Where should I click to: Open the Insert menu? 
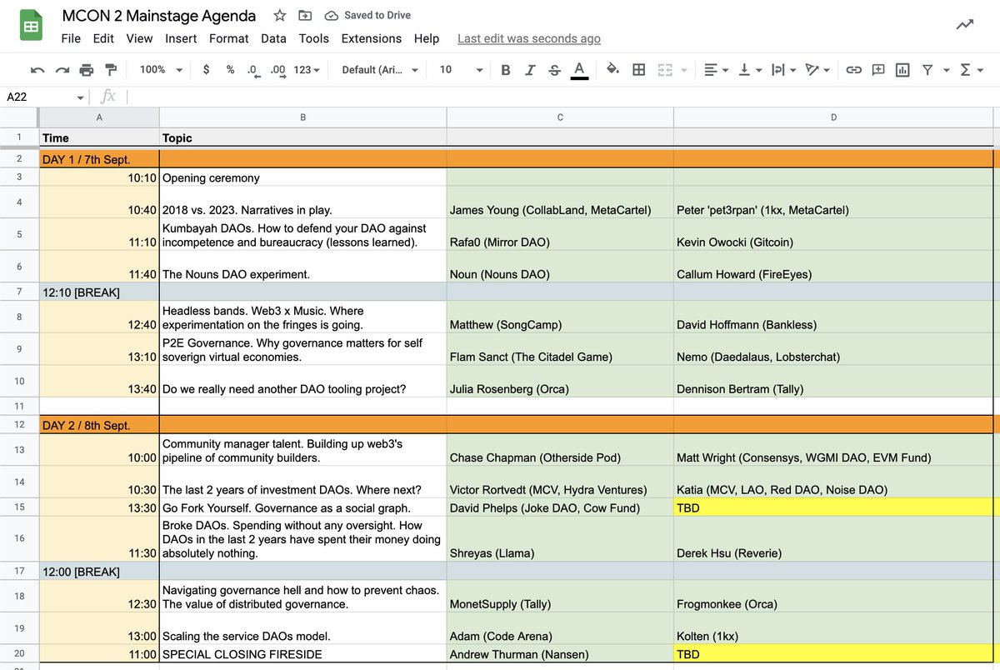pyautogui.click(x=181, y=38)
